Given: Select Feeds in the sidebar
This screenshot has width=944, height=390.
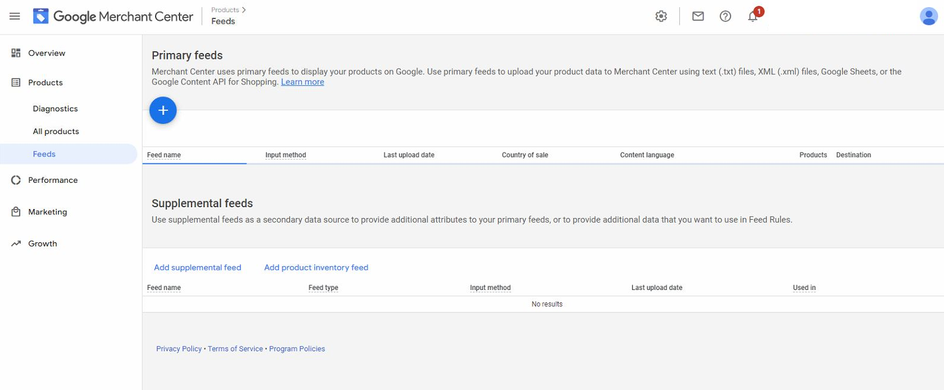Looking at the screenshot, I should [x=69, y=154].
